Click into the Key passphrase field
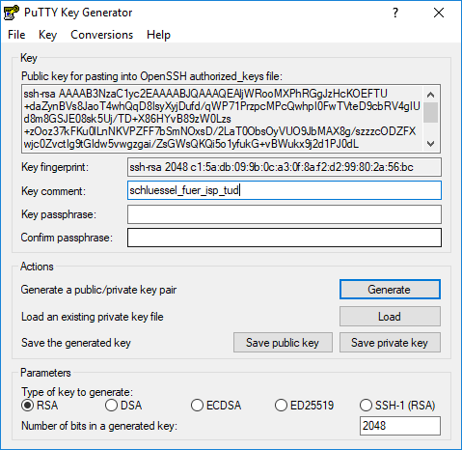The height and width of the screenshot is (450, 462). 285,214
